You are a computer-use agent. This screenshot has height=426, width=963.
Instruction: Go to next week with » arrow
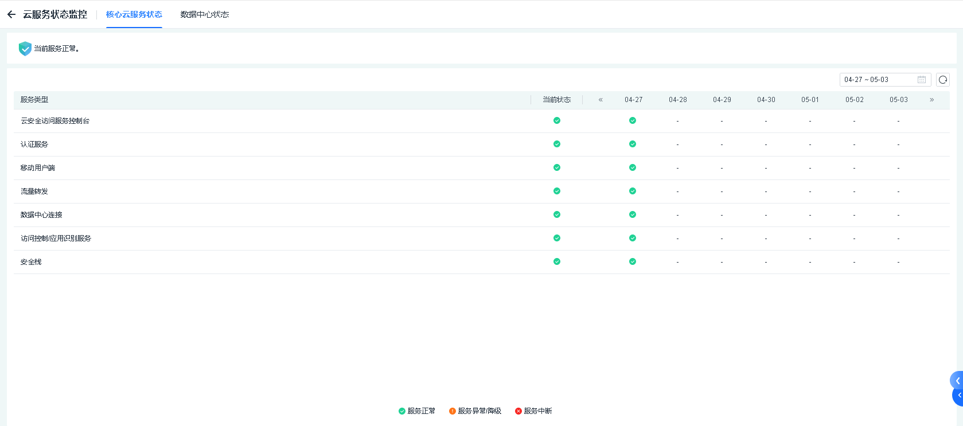tap(931, 100)
